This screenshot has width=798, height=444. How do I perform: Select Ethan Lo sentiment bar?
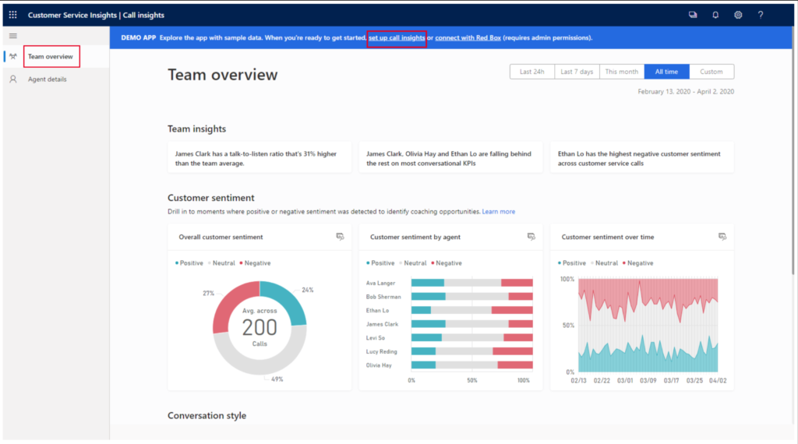(471, 310)
